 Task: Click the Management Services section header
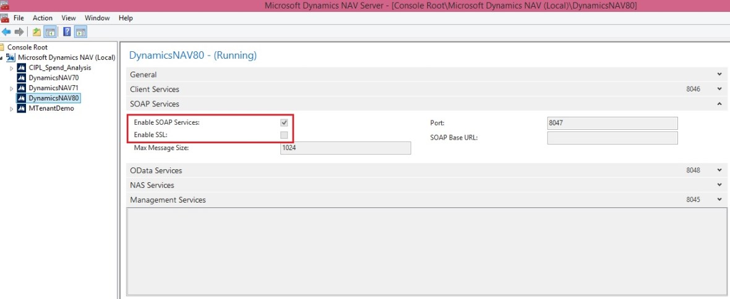click(168, 200)
